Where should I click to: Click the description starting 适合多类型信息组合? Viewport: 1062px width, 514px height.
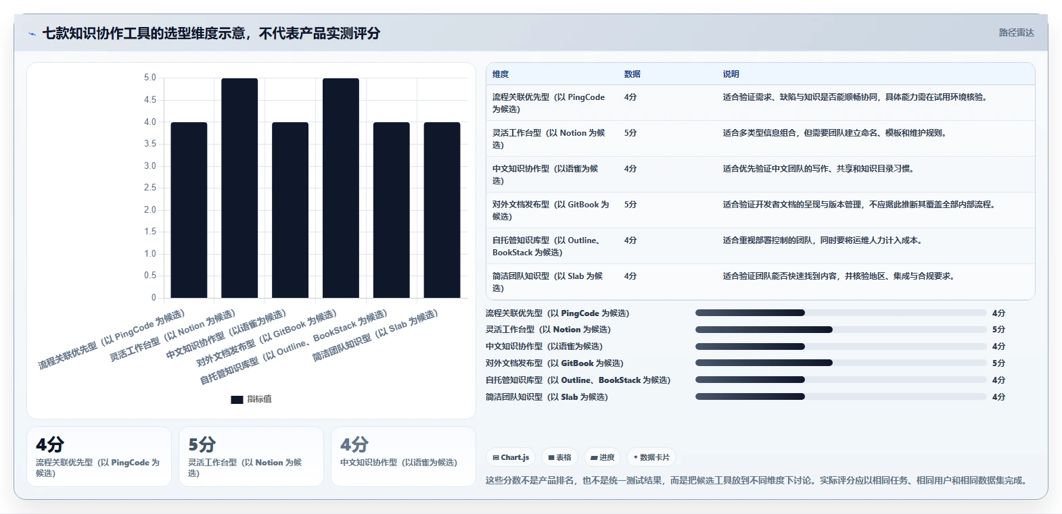(836, 133)
